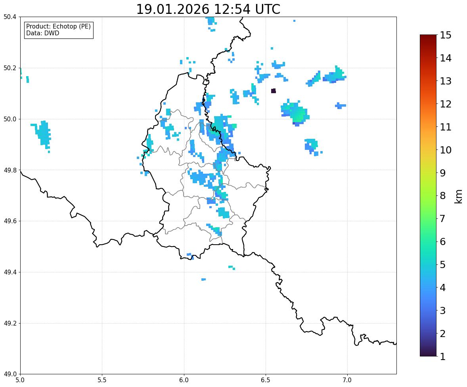Click the colorbar tick label '4'
Screen dimensions: 467x387
[443, 287]
